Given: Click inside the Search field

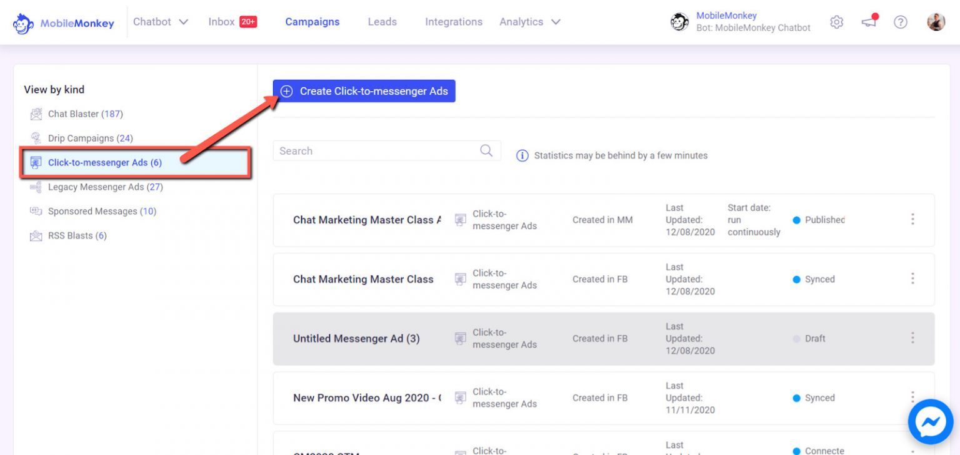Looking at the screenshot, I should pyautogui.click(x=350, y=150).
